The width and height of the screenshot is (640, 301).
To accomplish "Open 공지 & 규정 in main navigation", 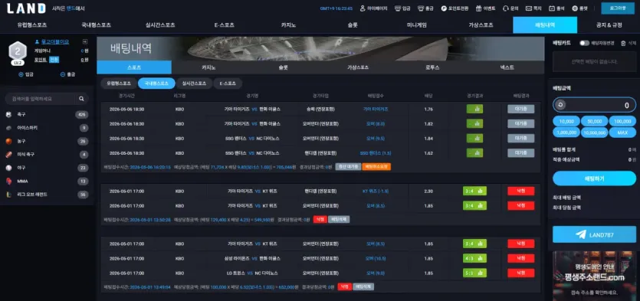I will [x=609, y=25].
